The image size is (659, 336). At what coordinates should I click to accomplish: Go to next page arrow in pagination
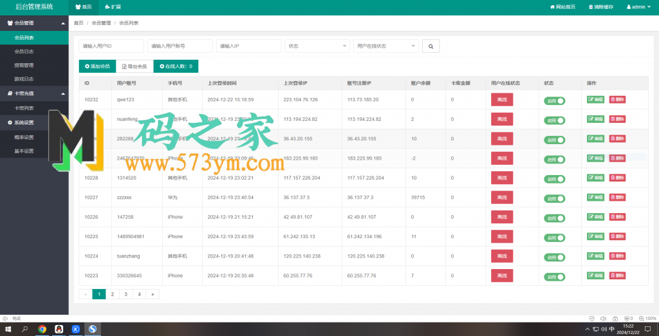(x=153, y=294)
